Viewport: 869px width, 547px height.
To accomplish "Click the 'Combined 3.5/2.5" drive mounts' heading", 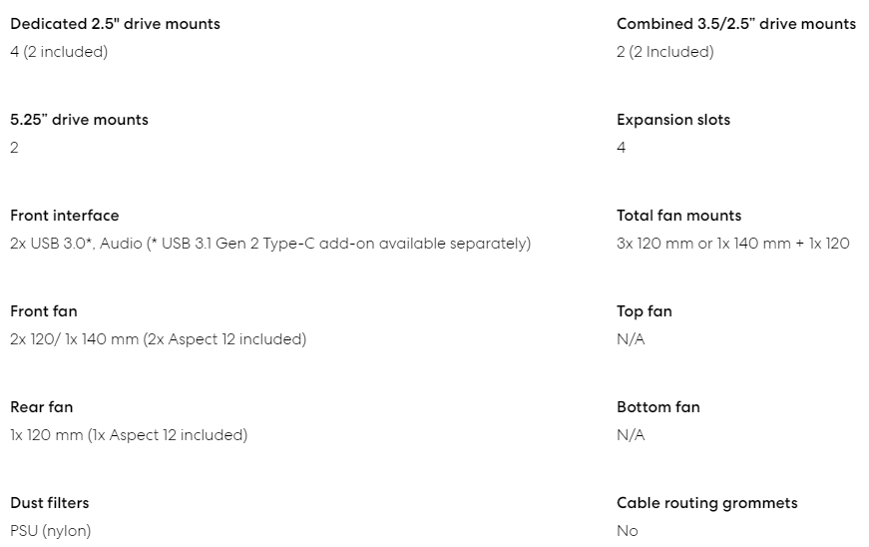I will click(735, 24).
